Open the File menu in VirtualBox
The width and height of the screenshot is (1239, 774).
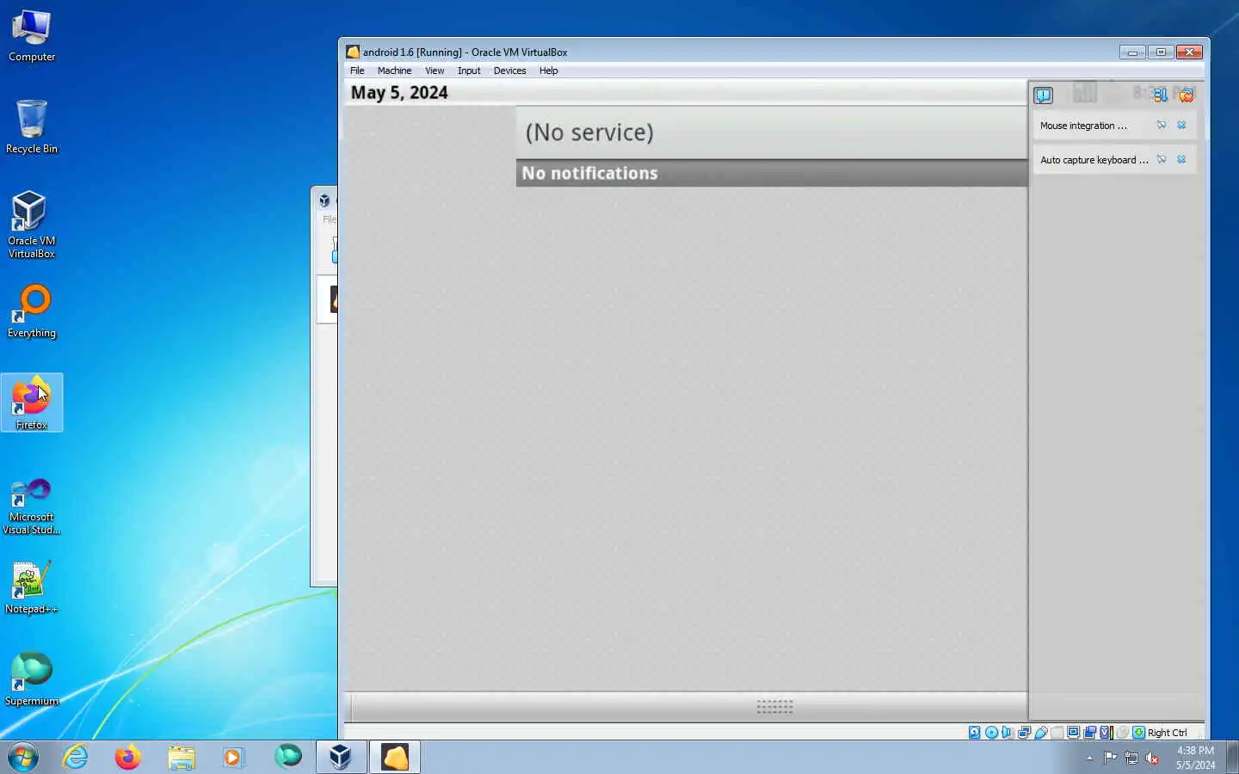357,71
